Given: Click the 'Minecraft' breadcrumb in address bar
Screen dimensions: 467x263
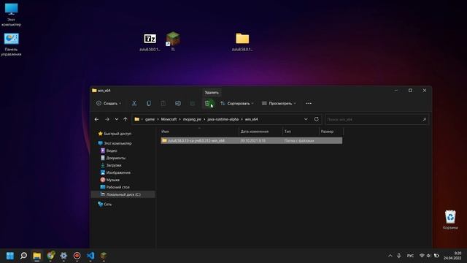Looking at the screenshot, I should [169, 119].
